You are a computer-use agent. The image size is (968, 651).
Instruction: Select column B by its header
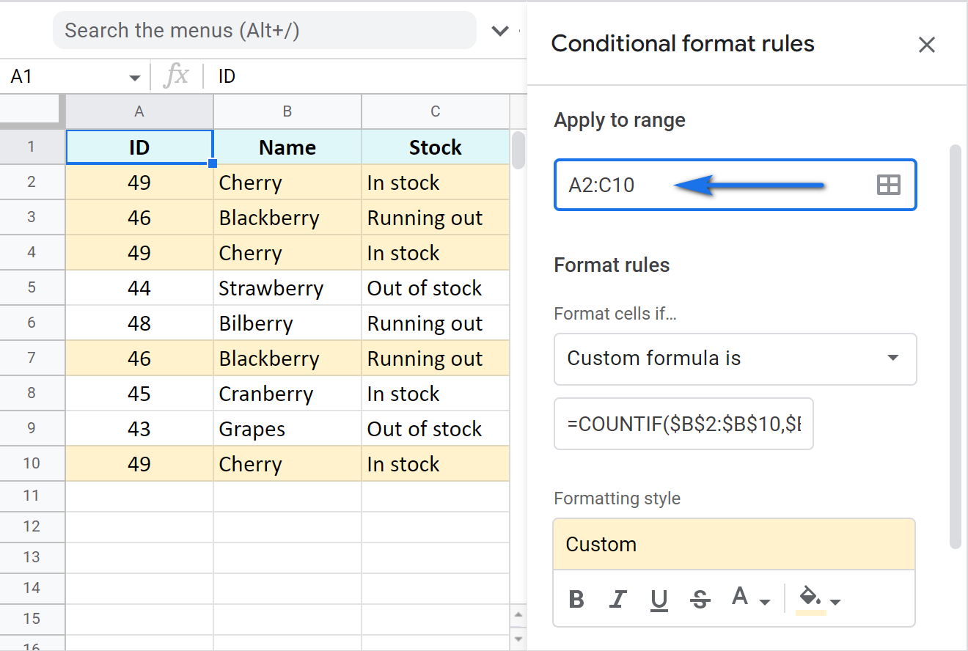(x=287, y=111)
